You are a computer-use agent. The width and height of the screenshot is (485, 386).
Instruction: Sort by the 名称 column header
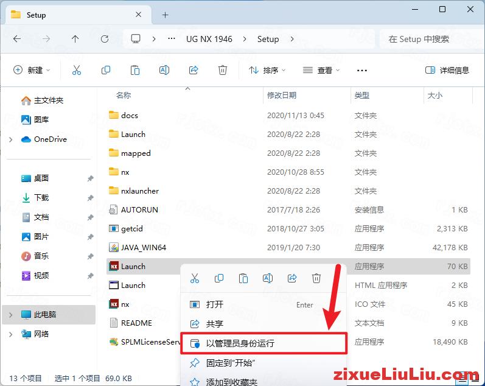[124, 96]
